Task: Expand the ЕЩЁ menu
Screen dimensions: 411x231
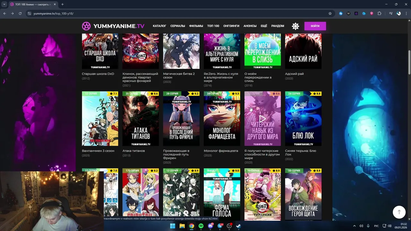Action: (264, 26)
